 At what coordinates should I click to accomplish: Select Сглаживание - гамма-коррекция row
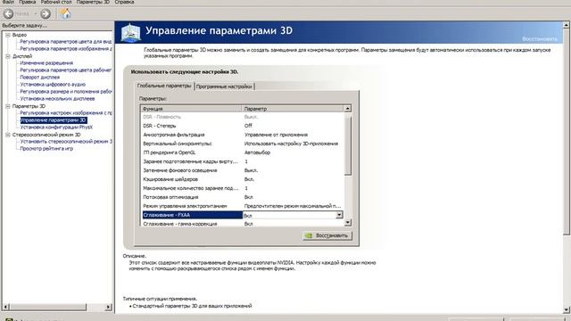click(242, 224)
